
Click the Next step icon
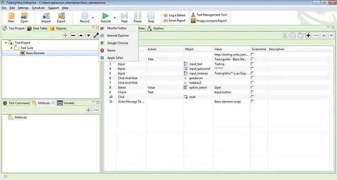point(124,17)
